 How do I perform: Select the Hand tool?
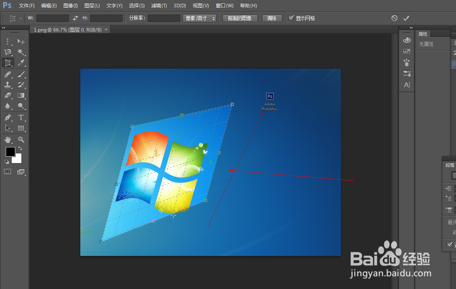click(8, 140)
